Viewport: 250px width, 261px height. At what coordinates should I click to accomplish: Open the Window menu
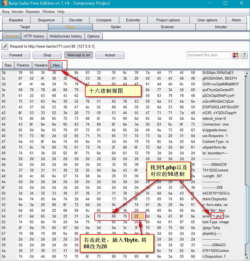(x=49, y=12)
